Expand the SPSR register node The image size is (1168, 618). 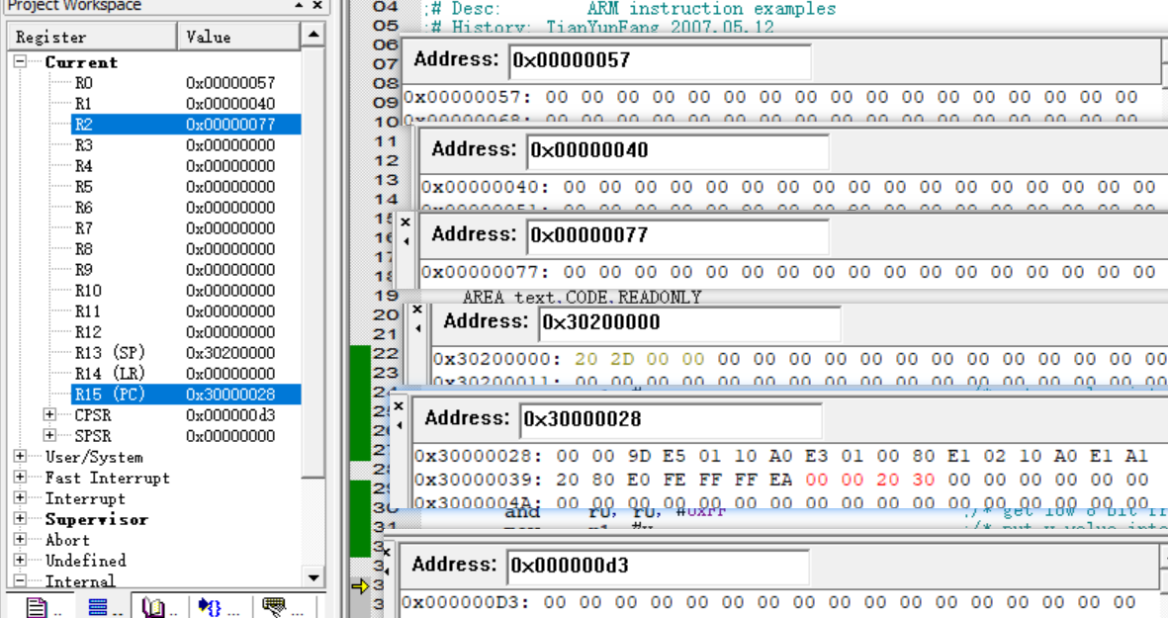point(49,436)
